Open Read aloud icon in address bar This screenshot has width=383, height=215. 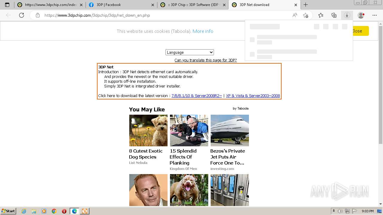295,15
